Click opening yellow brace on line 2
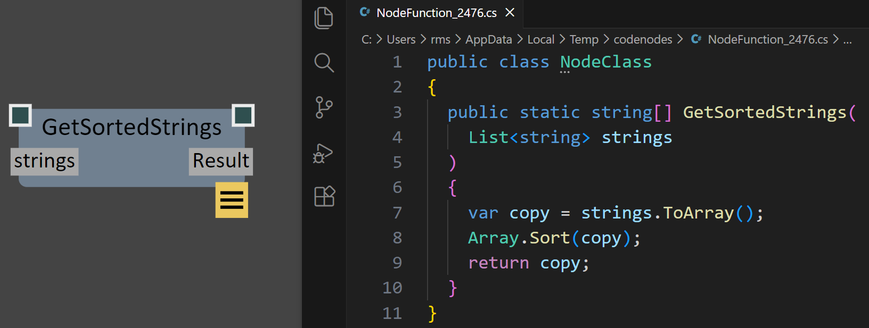 click(432, 87)
